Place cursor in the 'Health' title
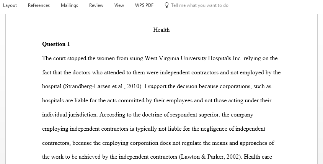The image size is (323, 164). click(x=161, y=30)
